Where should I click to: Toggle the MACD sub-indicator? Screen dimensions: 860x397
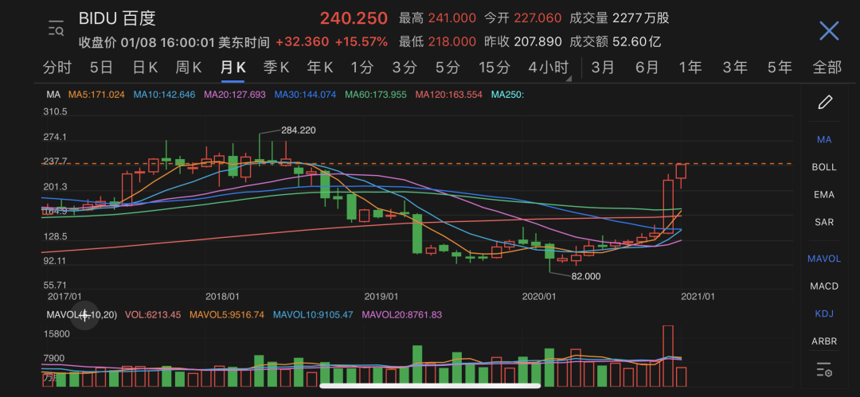[x=824, y=286]
